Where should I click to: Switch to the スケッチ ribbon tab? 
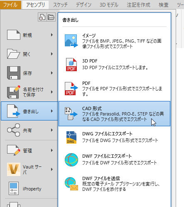tap(60, 5)
